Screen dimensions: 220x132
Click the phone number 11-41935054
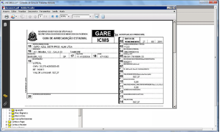point(83,57)
